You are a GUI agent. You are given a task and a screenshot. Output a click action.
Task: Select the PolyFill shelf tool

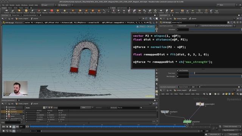click(58, 11)
